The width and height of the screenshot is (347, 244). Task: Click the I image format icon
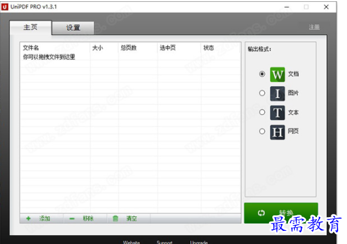277,94
